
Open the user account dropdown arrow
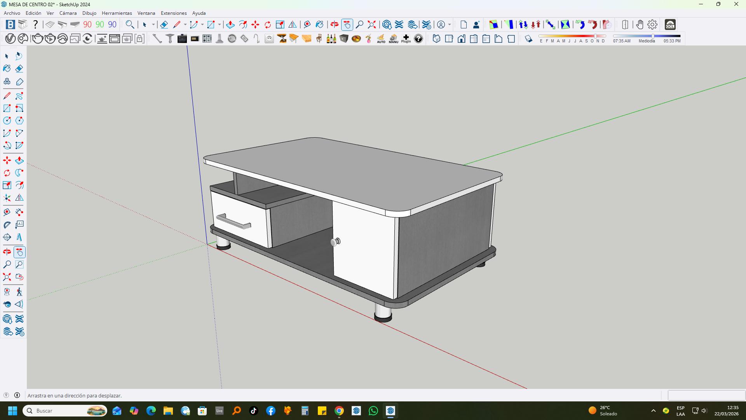450,25
